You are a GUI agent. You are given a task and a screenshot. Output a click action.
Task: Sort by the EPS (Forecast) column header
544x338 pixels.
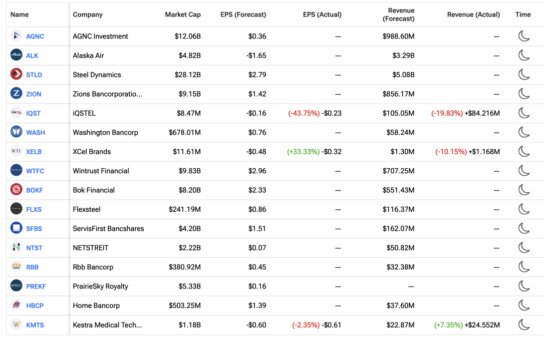point(243,15)
